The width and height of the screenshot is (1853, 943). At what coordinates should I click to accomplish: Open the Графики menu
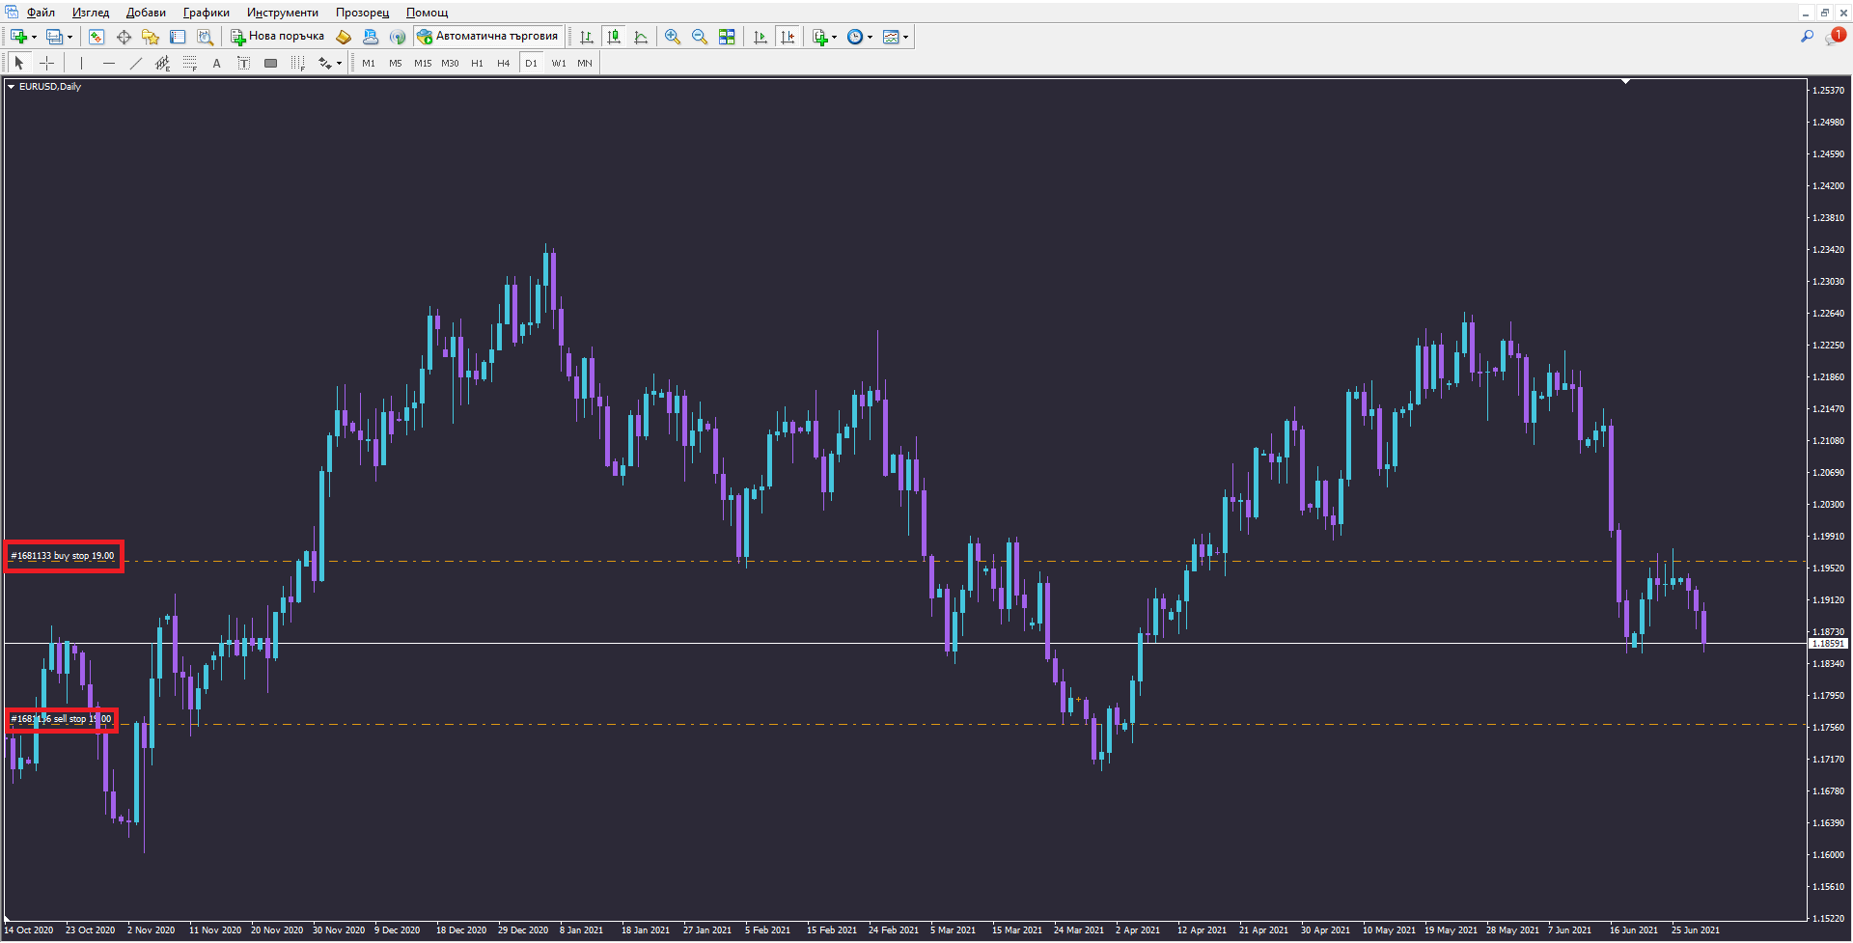pyautogui.click(x=207, y=13)
